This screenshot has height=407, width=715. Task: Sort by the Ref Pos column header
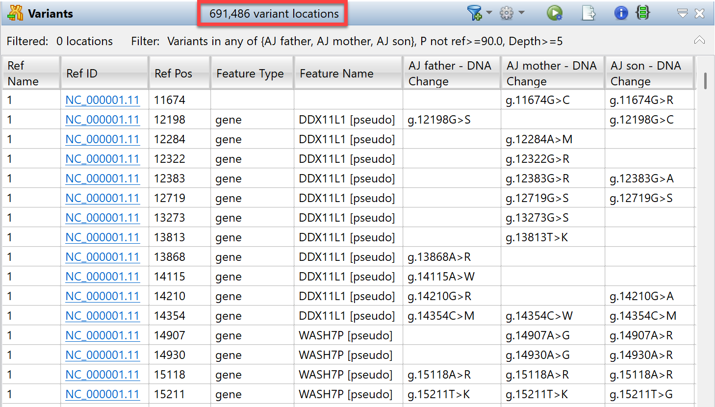(x=179, y=73)
